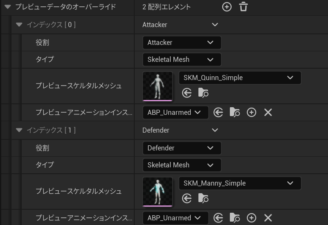The width and height of the screenshot is (328, 225).
Task: Browse to Attacker ABP_Unarmed animation class
Action: [x=235, y=112]
